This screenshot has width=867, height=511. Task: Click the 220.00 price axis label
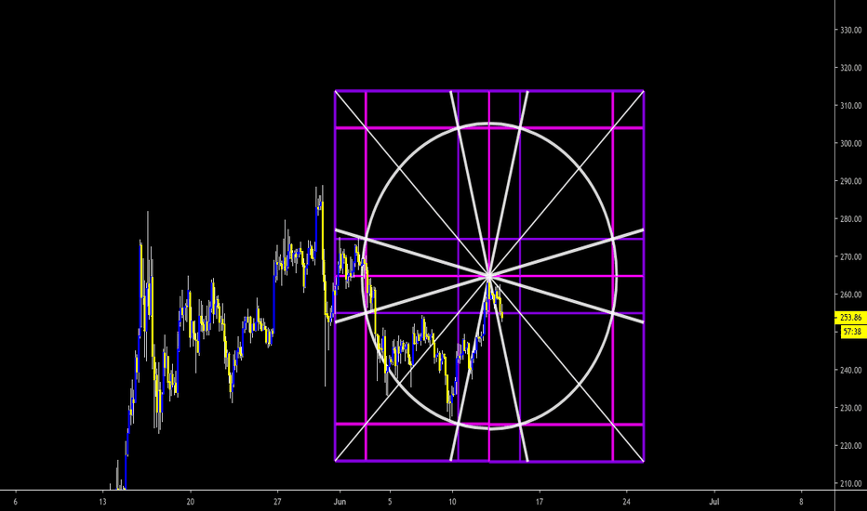pos(851,446)
